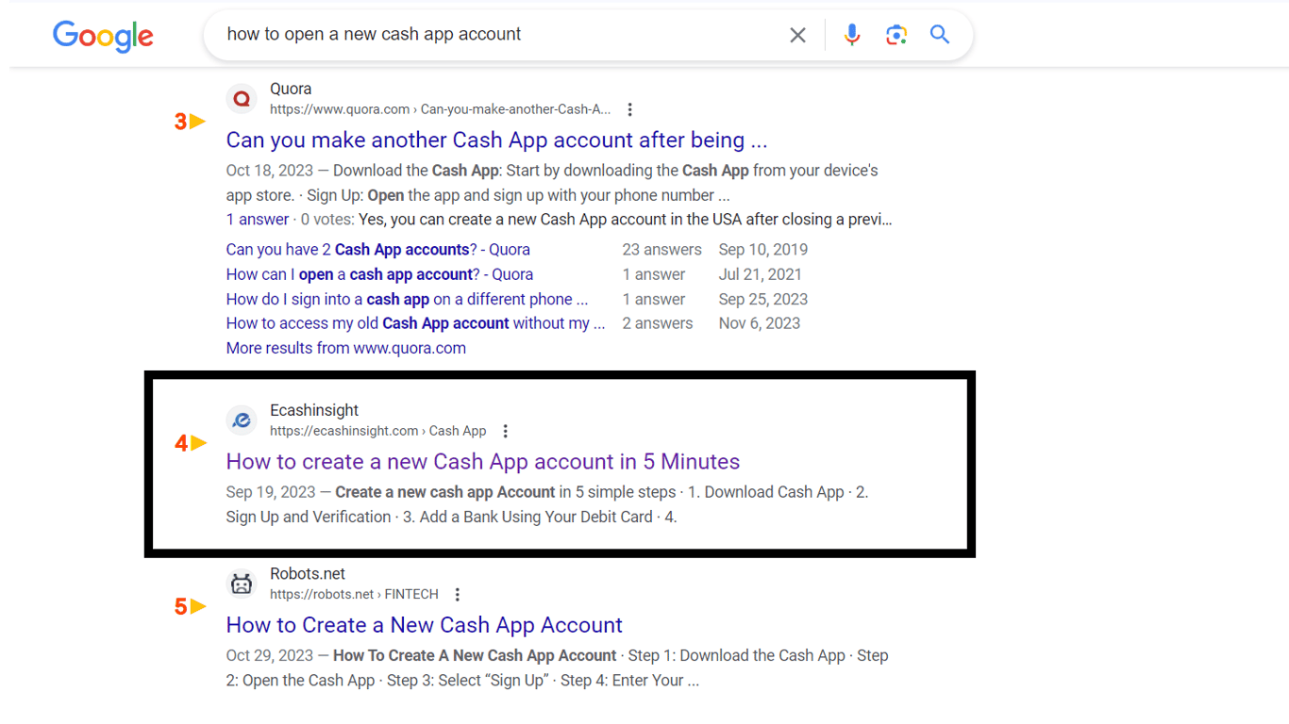Open 'Can you make another Cash App account' result
The image size is (1289, 724).
click(496, 140)
